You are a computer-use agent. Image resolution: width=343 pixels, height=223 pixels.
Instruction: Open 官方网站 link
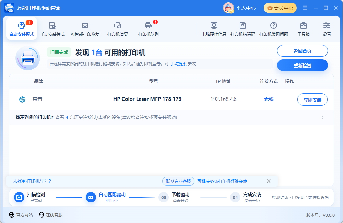(21, 215)
